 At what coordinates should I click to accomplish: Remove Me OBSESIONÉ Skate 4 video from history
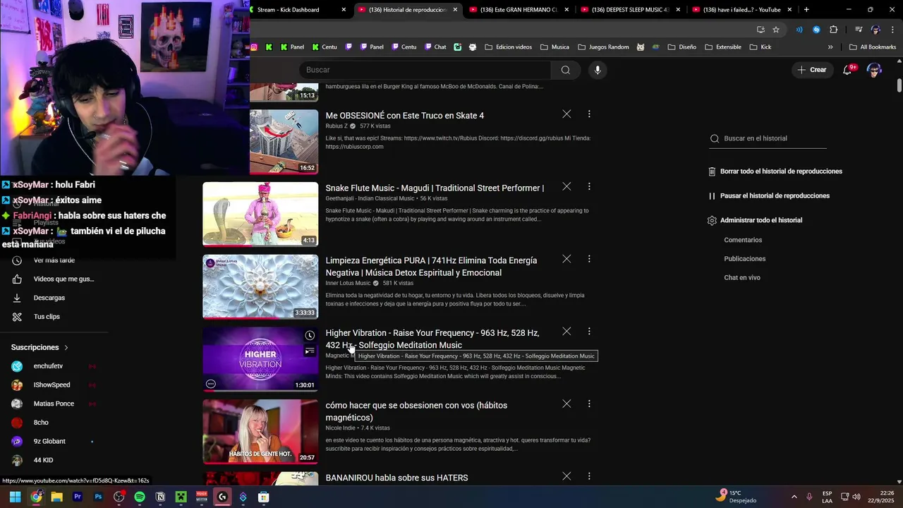pos(566,114)
